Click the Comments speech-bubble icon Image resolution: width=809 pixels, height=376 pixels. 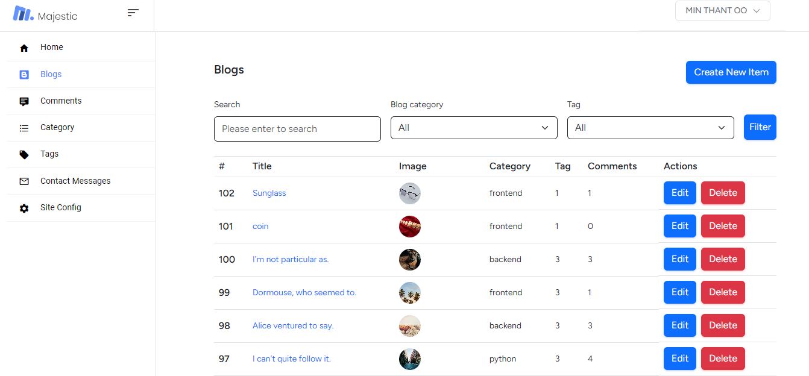point(24,101)
